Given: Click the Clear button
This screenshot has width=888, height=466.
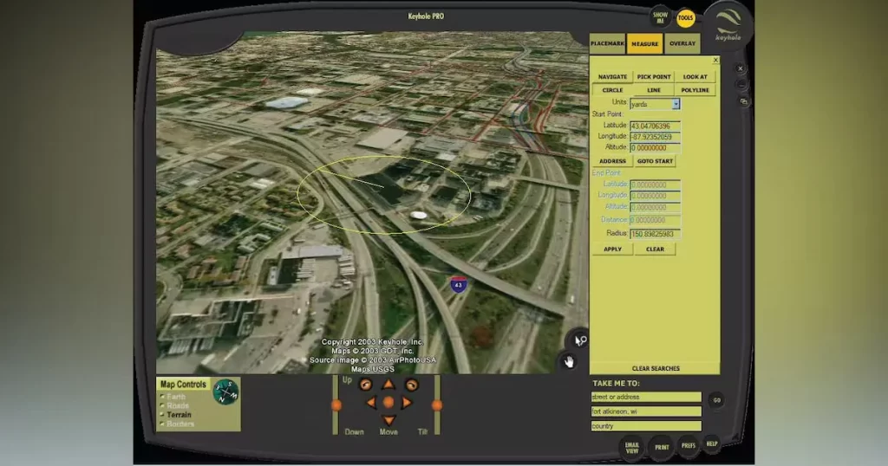Looking at the screenshot, I should [655, 249].
